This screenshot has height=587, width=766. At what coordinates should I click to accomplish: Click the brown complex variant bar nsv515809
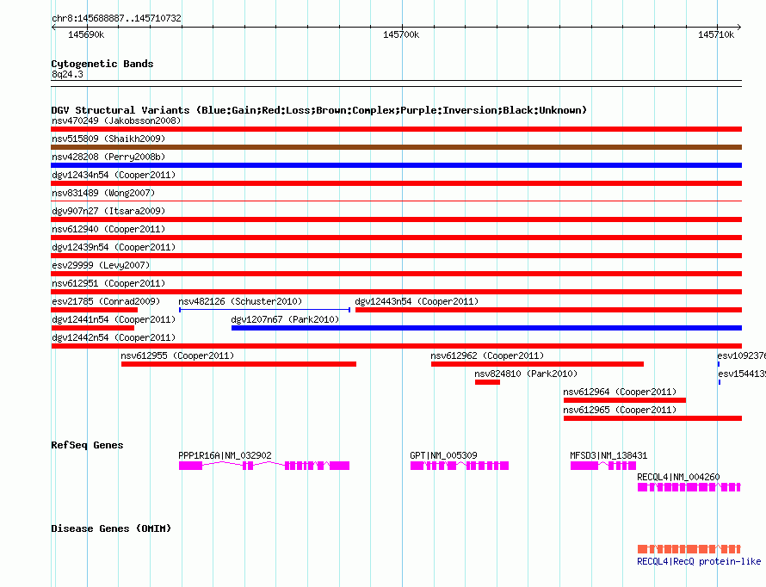coord(396,147)
